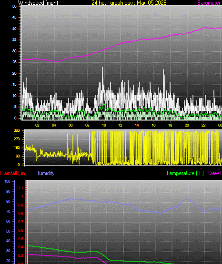Screen dimensions: 222x264
Task: Click the "100" value on blue humidity axis
Action: (x=7, y=182)
